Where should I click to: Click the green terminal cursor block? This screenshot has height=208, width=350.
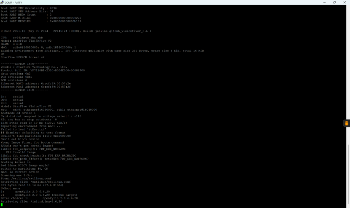pyautogui.click(x=2, y=205)
